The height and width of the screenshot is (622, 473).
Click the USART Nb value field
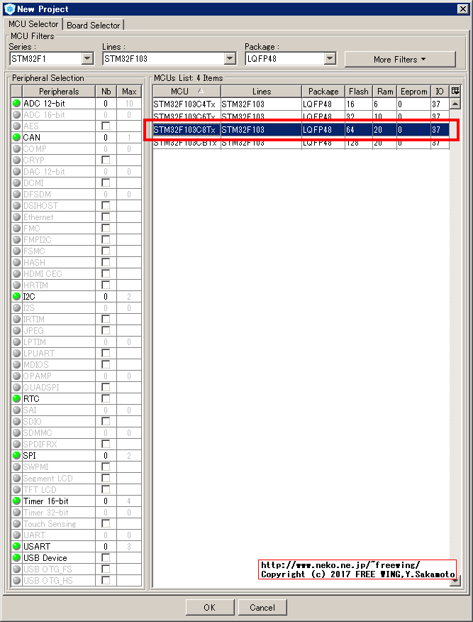coord(106,546)
